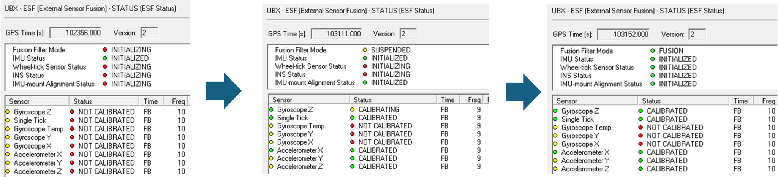Click the FB time value of Gyroscope Z, 103152.000 panel
This screenshot has height=177, width=778.
(x=737, y=111)
